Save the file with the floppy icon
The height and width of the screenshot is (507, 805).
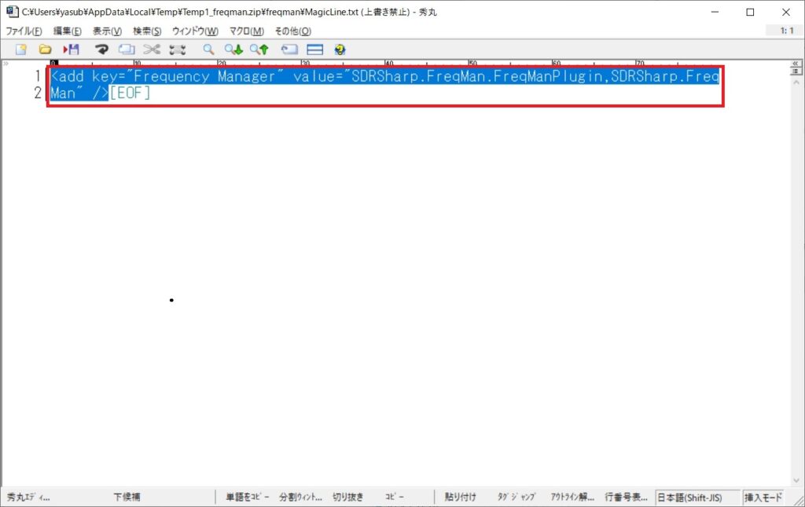click(x=72, y=49)
